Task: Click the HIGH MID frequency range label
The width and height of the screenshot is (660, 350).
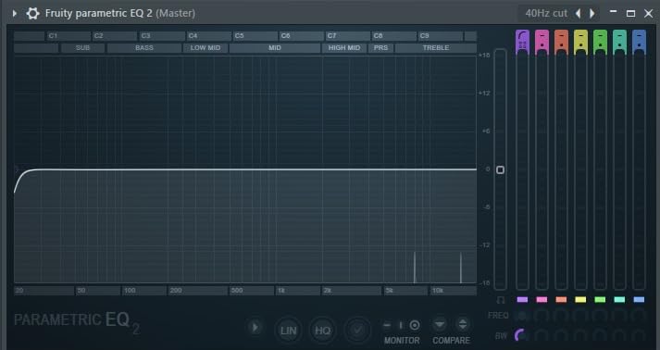Action: tap(344, 48)
